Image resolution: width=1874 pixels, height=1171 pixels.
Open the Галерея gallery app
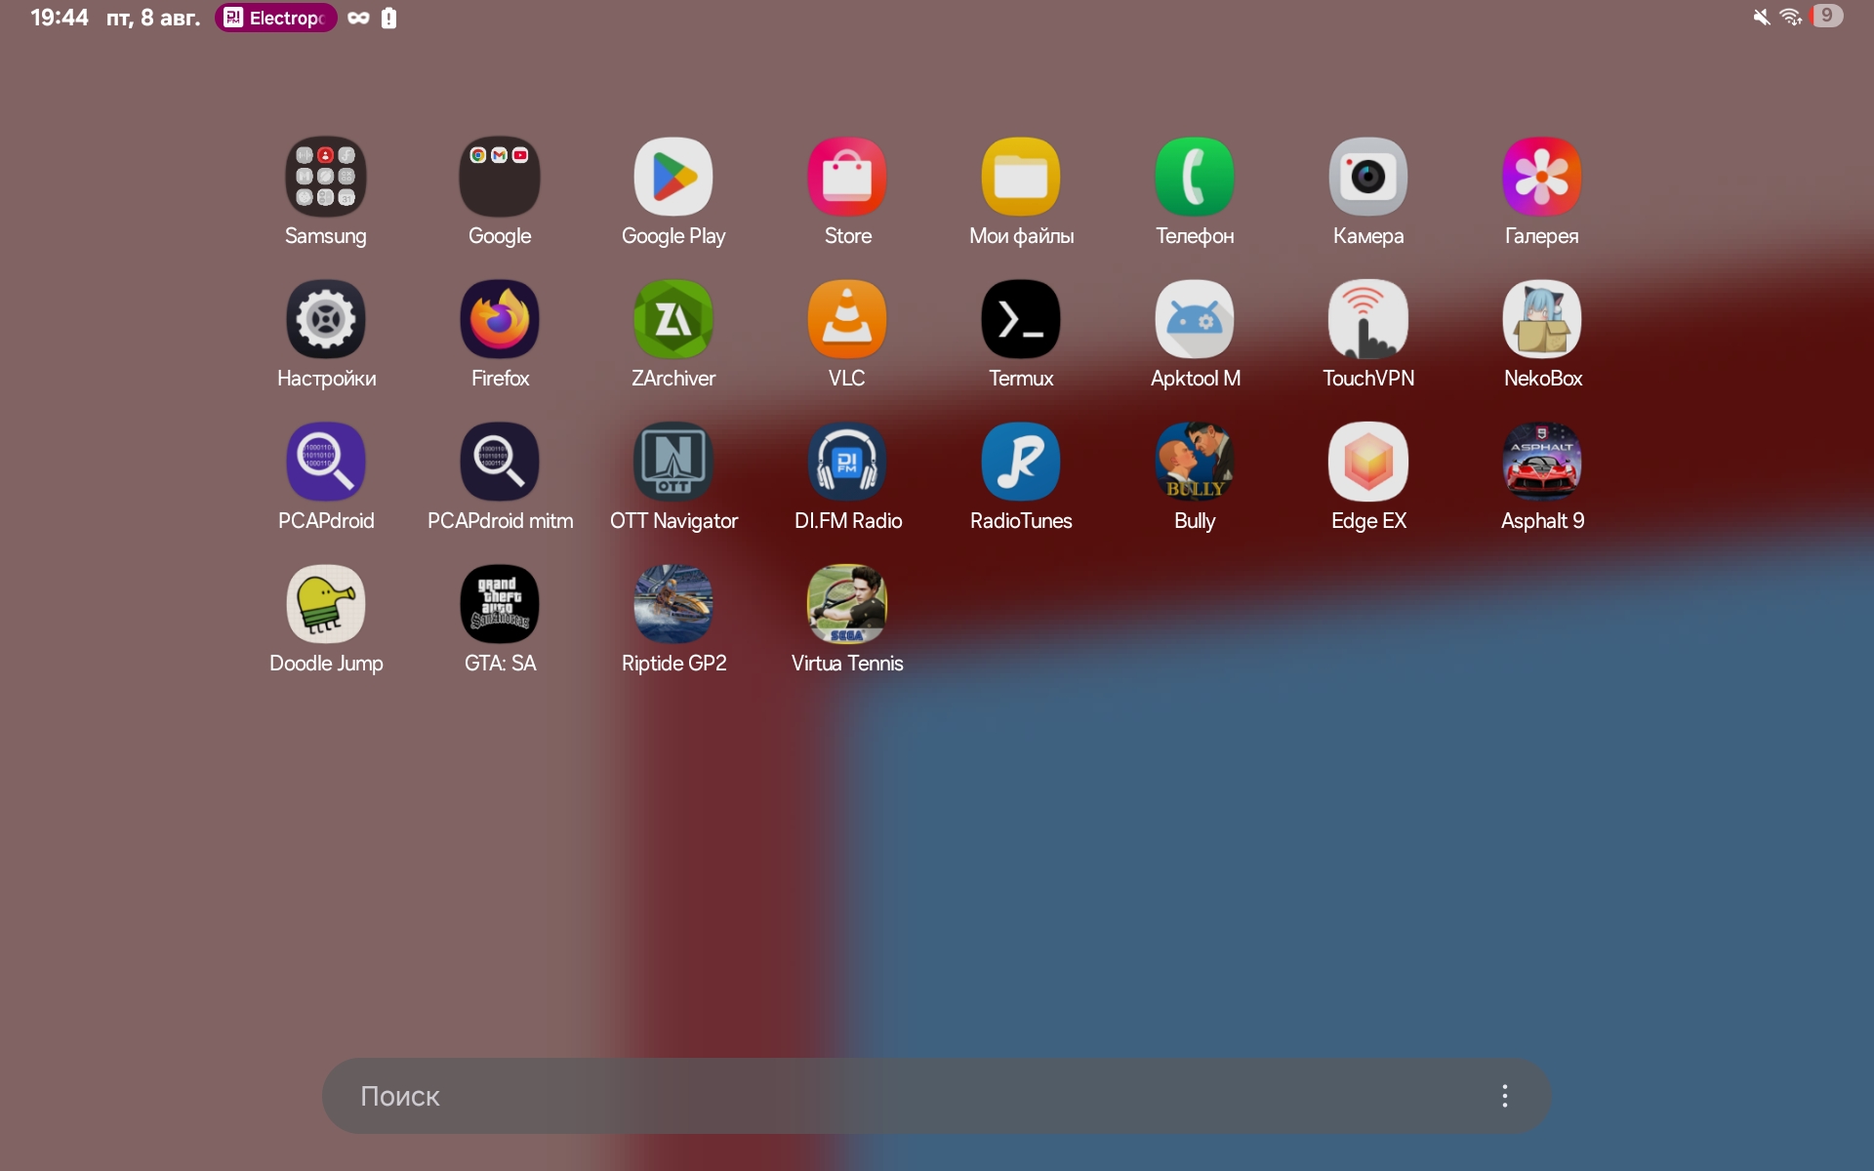tap(1542, 177)
